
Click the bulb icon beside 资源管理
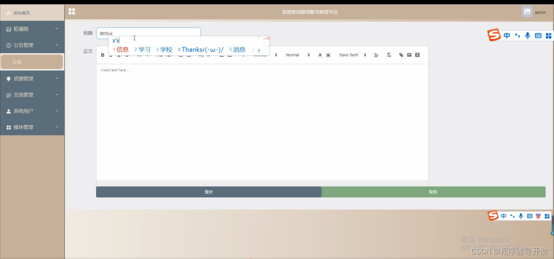[x=9, y=79]
